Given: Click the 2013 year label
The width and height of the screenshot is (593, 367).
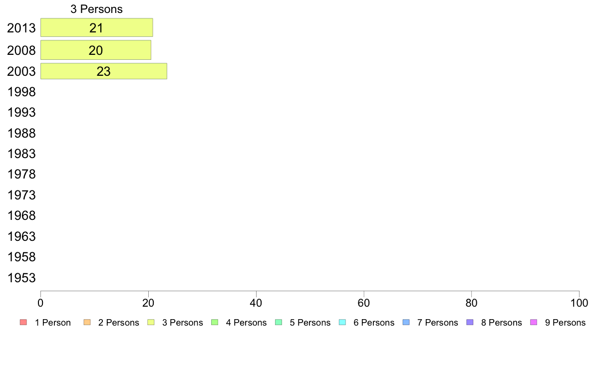Looking at the screenshot, I should 21,28.
